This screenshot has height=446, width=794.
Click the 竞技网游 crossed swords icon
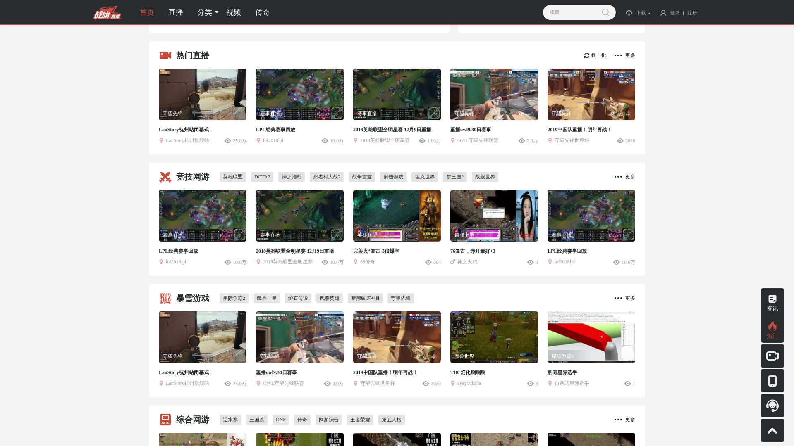(165, 177)
